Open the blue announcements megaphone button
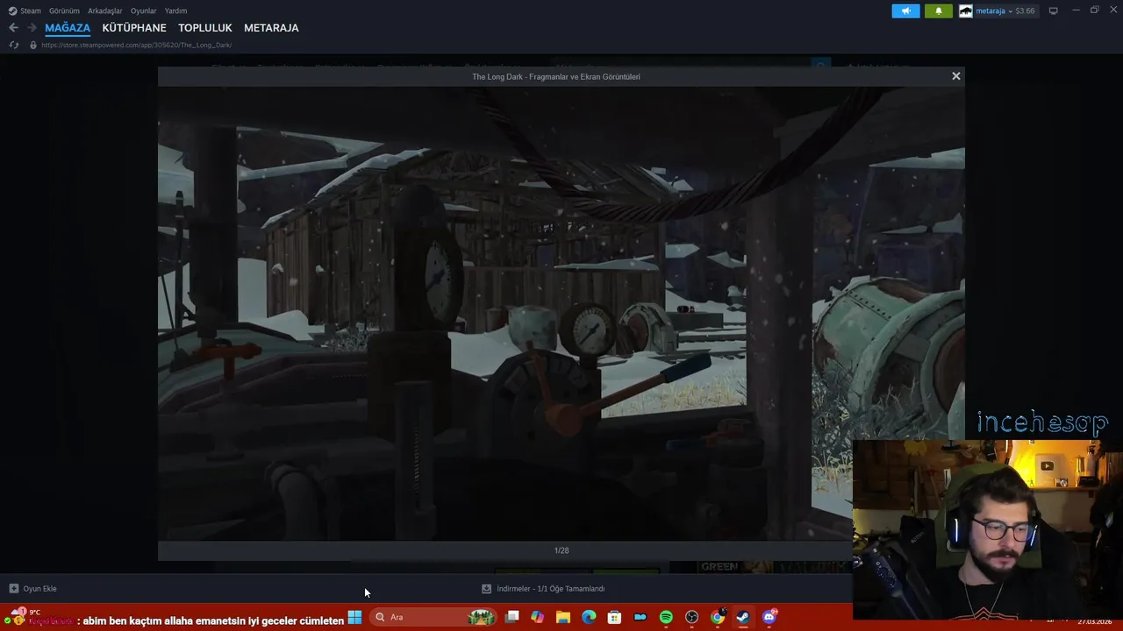The image size is (1123, 631). [x=906, y=11]
